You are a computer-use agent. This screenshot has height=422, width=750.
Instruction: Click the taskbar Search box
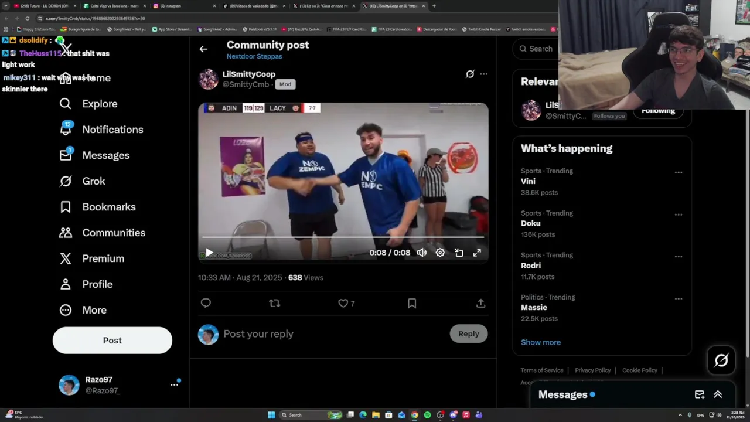pyautogui.click(x=311, y=415)
